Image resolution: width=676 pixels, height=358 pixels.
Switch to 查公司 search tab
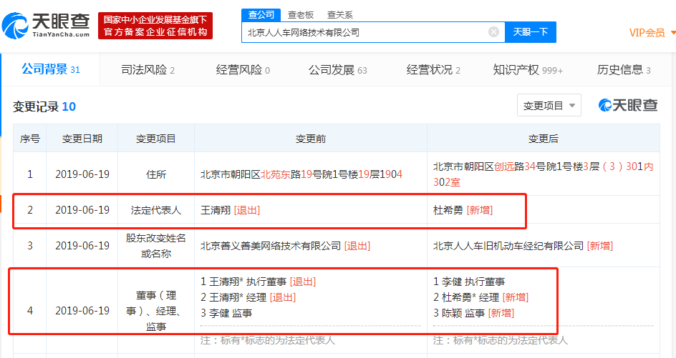pyautogui.click(x=261, y=14)
